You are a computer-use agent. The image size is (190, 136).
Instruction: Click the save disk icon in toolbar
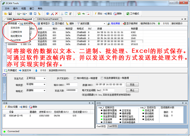(10, 13)
